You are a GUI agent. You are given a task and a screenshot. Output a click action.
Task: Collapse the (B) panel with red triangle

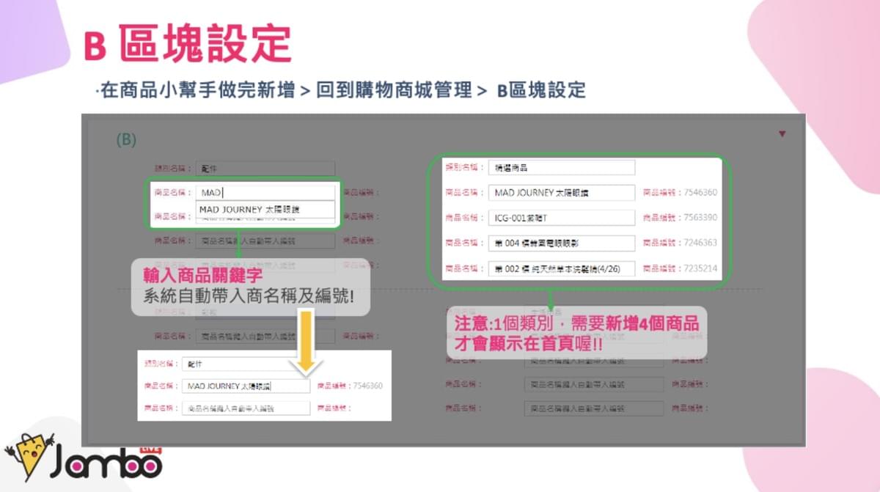[x=782, y=134]
